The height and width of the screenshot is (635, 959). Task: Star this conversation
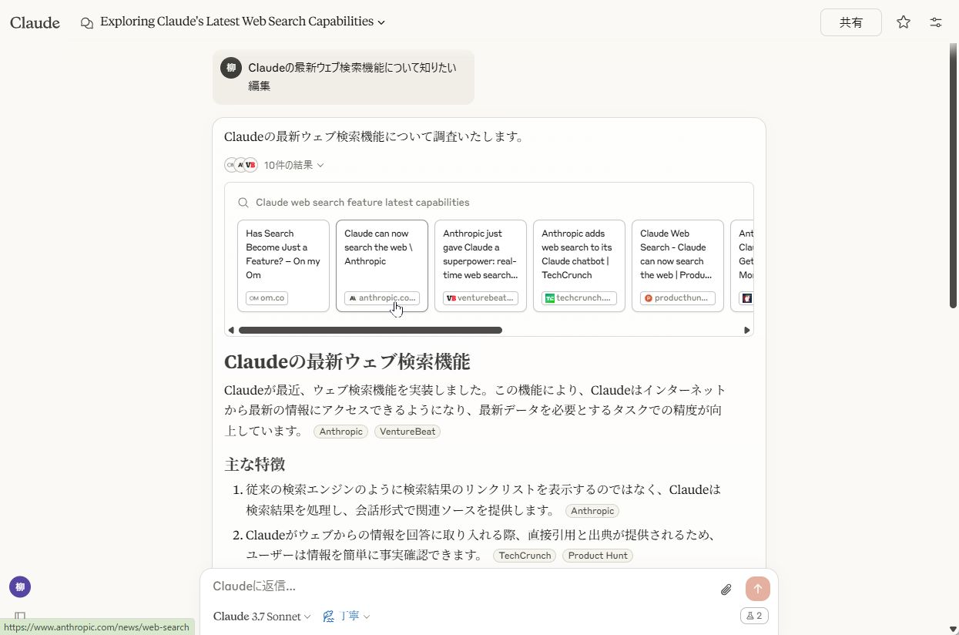pos(904,22)
